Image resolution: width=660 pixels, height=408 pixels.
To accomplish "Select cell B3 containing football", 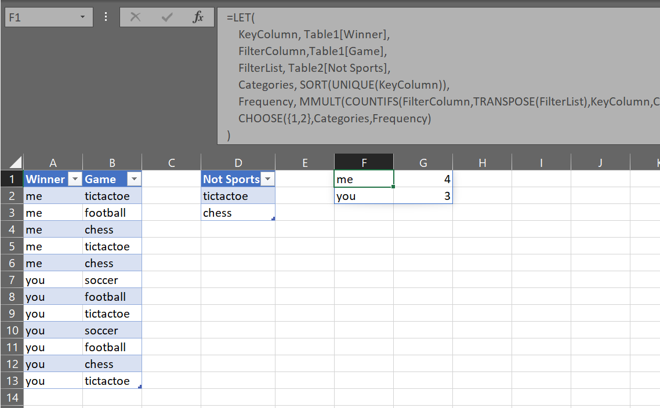I will [113, 213].
